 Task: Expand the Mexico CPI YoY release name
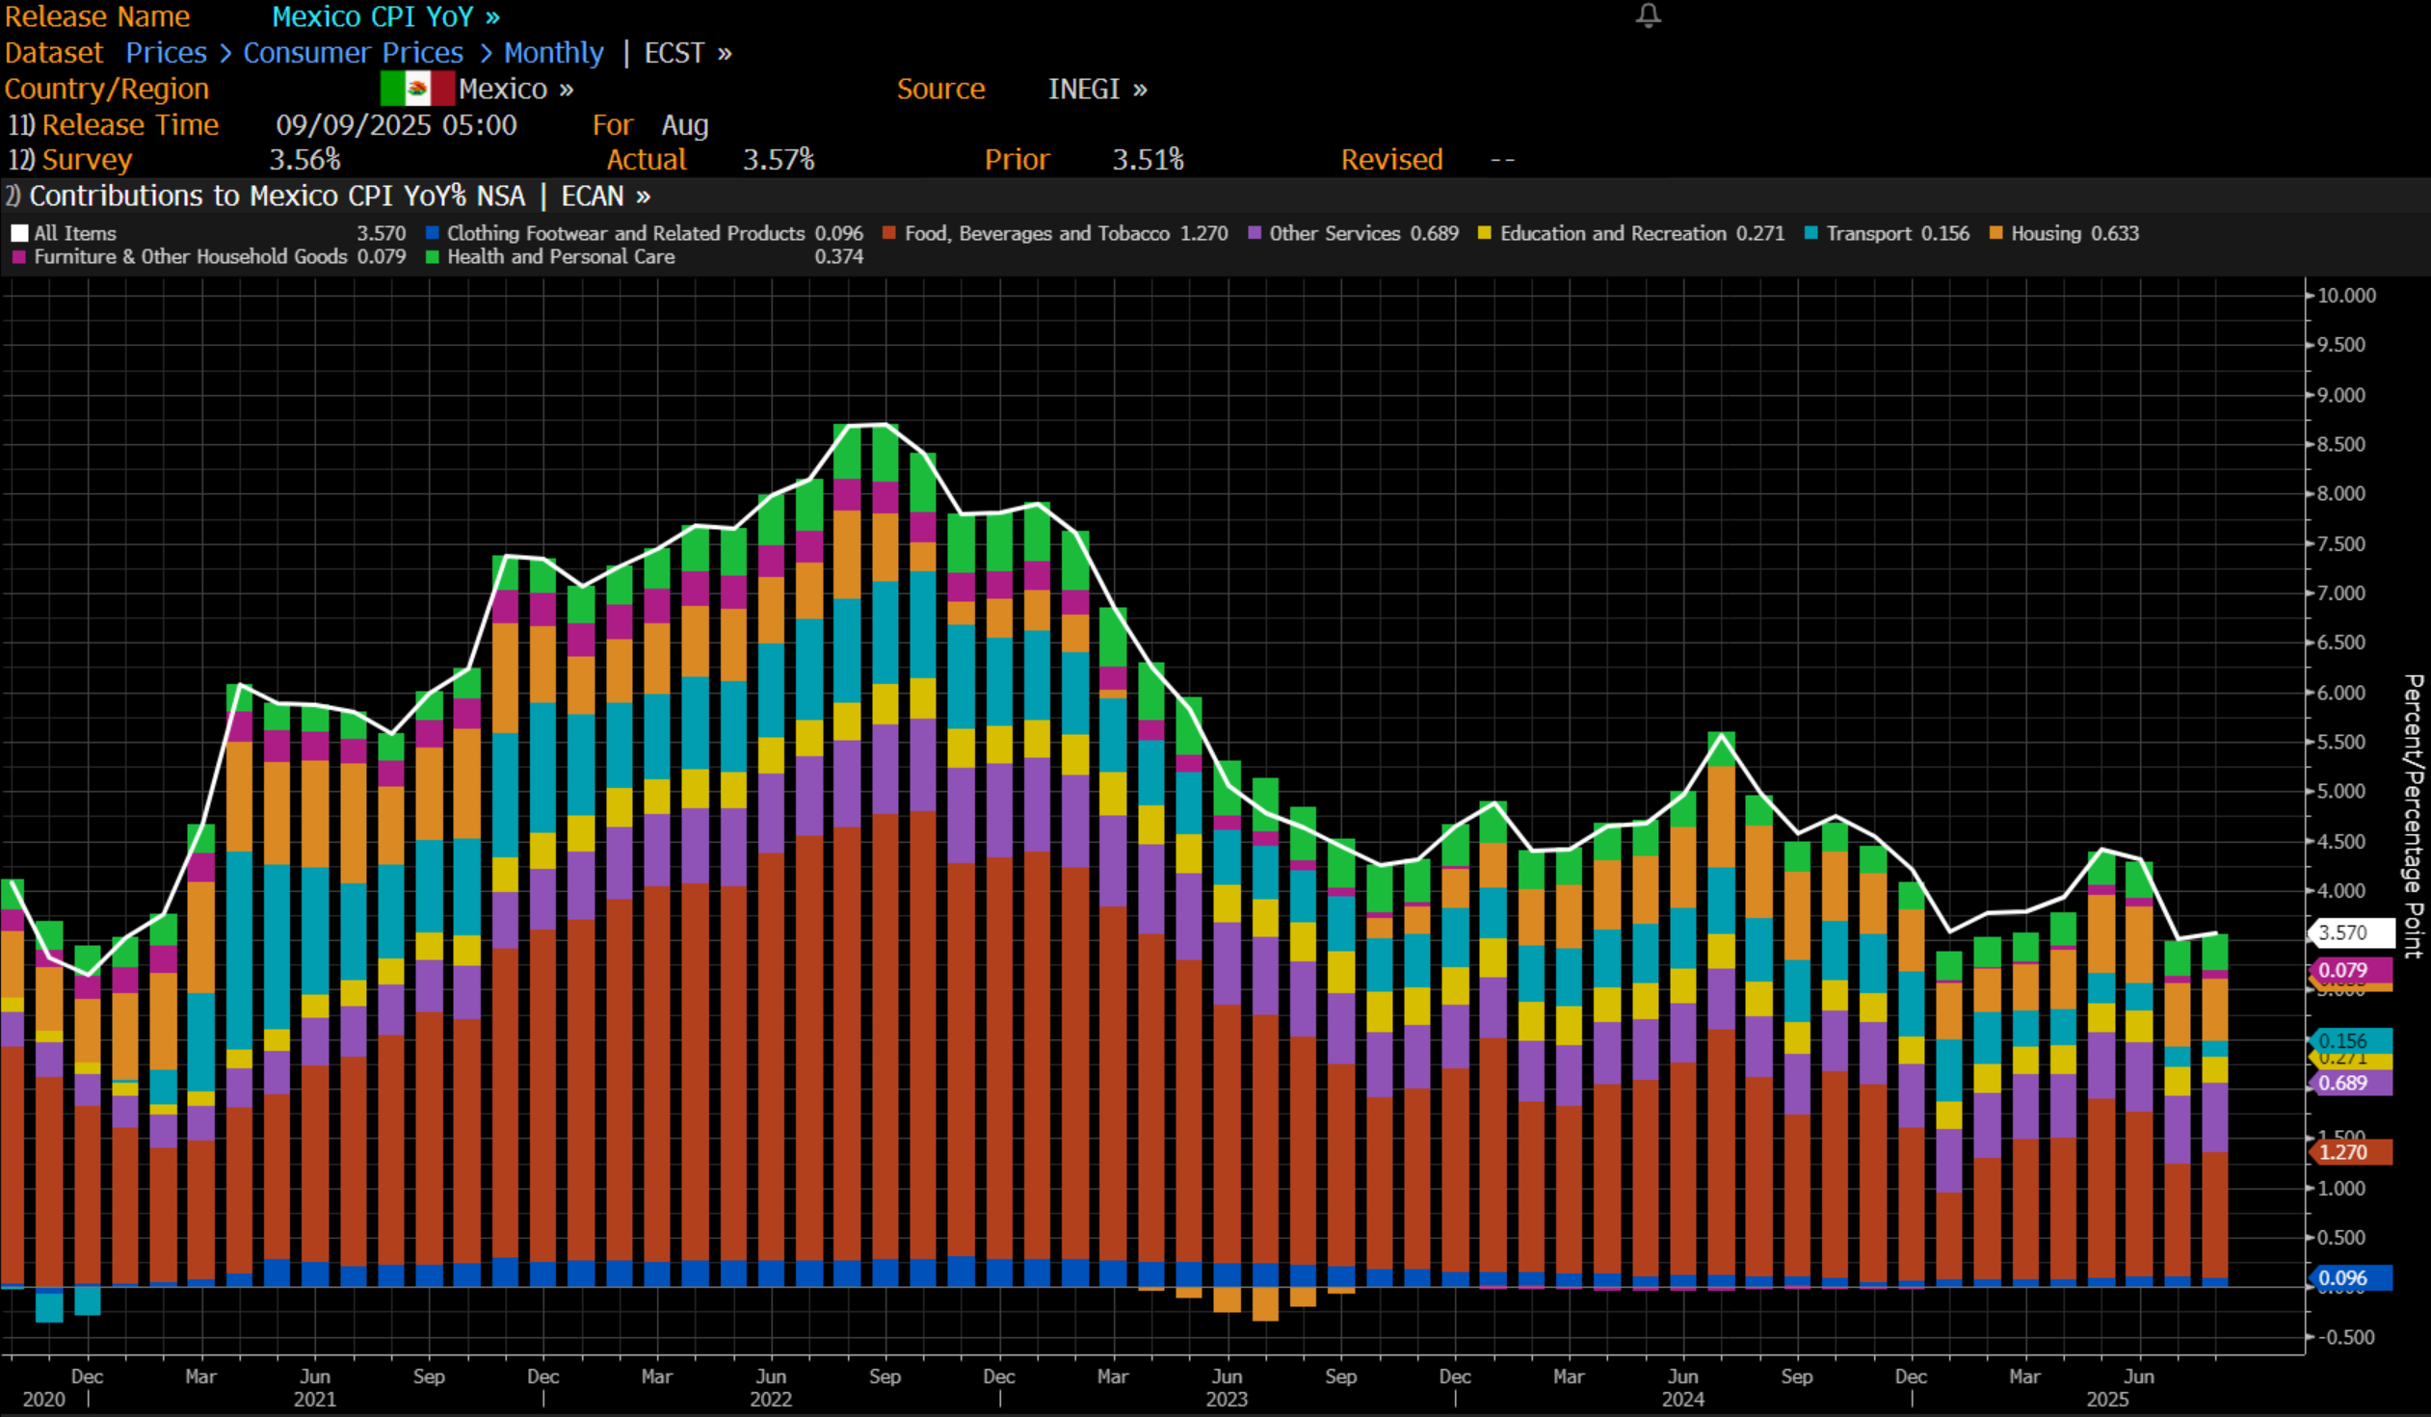coord(384,16)
